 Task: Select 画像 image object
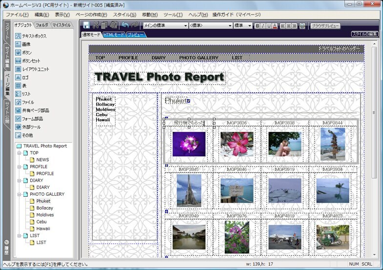[18, 44]
